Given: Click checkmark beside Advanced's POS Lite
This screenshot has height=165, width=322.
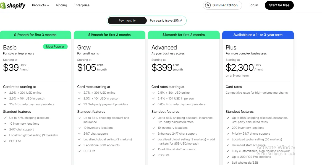Looking at the screenshot, I should [154, 155].
